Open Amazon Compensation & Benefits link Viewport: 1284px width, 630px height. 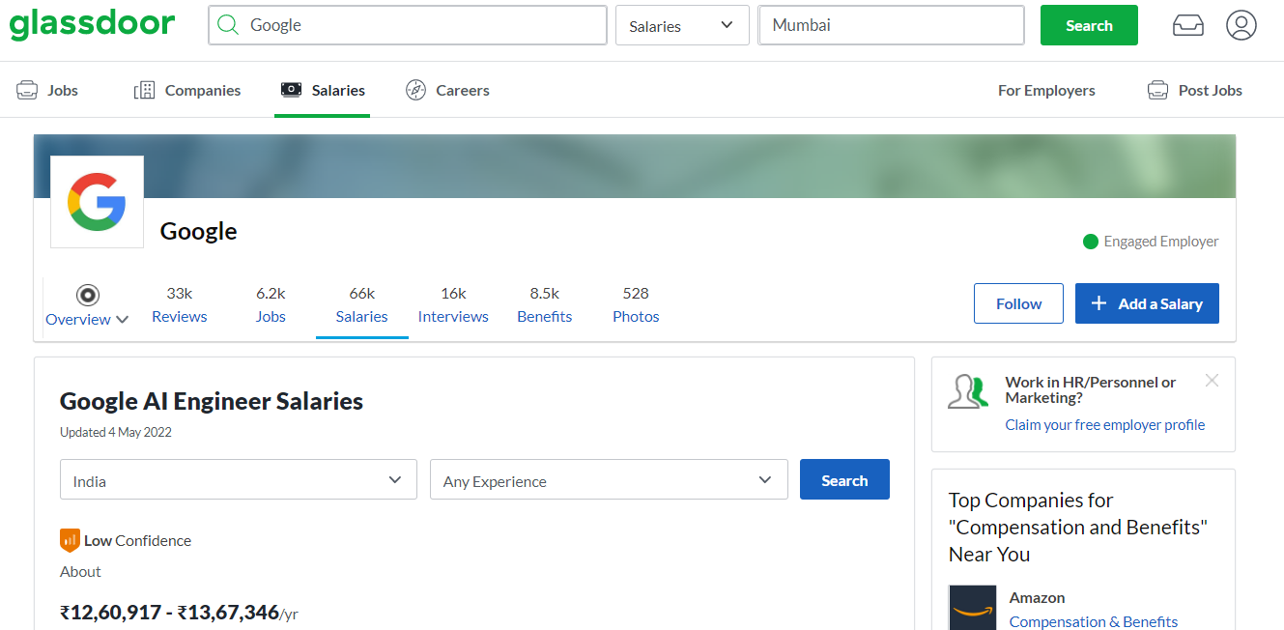pyautogui.click(x=1094, y=621)
